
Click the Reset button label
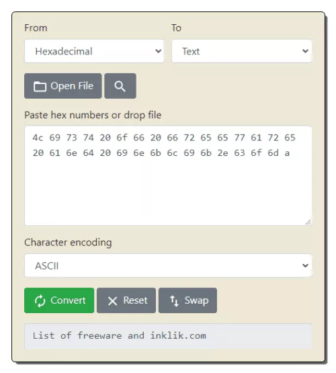point(135,300)
